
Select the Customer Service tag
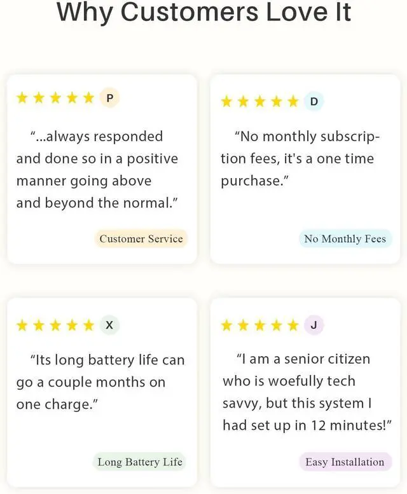pos(141,239)
